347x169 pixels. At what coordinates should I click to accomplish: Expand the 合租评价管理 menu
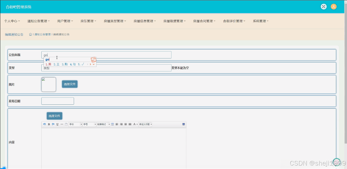point(234,21)
